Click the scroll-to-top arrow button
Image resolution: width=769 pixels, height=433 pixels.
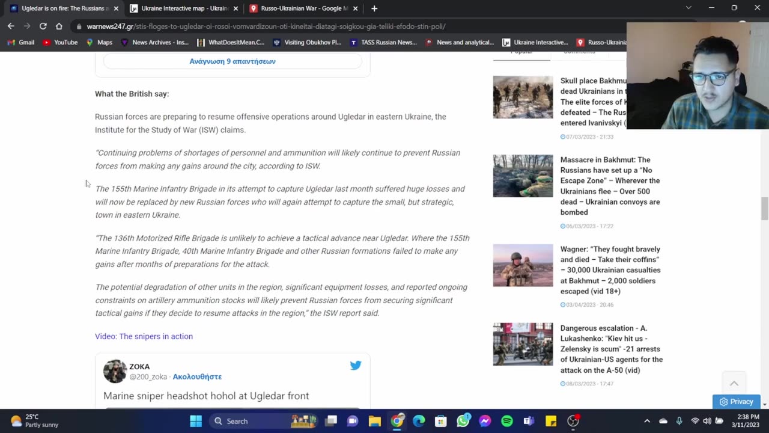(734, 384)
